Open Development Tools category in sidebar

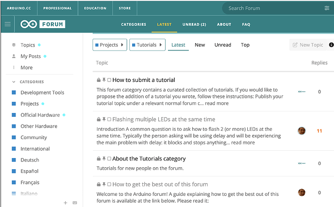43,93
